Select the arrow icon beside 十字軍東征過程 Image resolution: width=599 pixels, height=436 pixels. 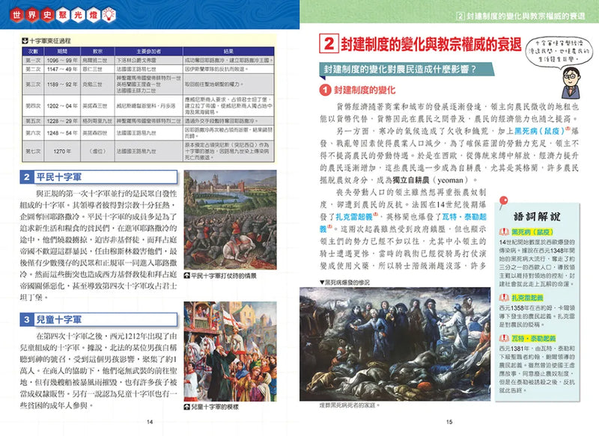[24, 38]
